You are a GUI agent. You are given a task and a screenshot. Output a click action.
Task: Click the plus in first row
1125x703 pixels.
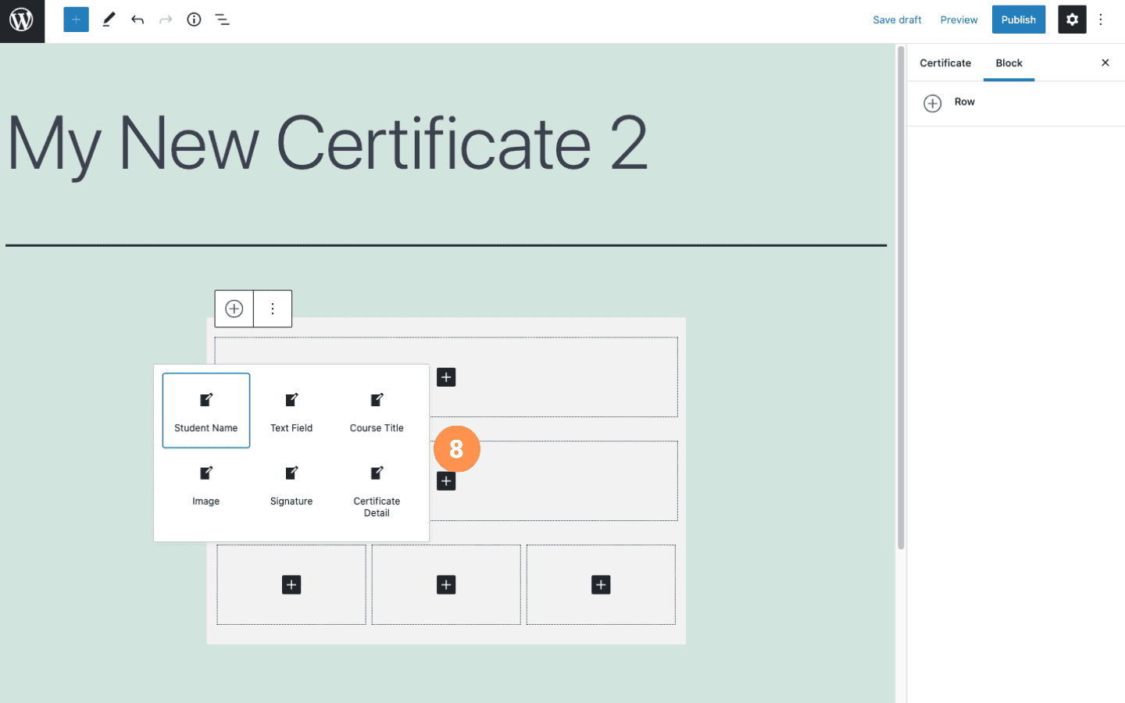point(446,377)
